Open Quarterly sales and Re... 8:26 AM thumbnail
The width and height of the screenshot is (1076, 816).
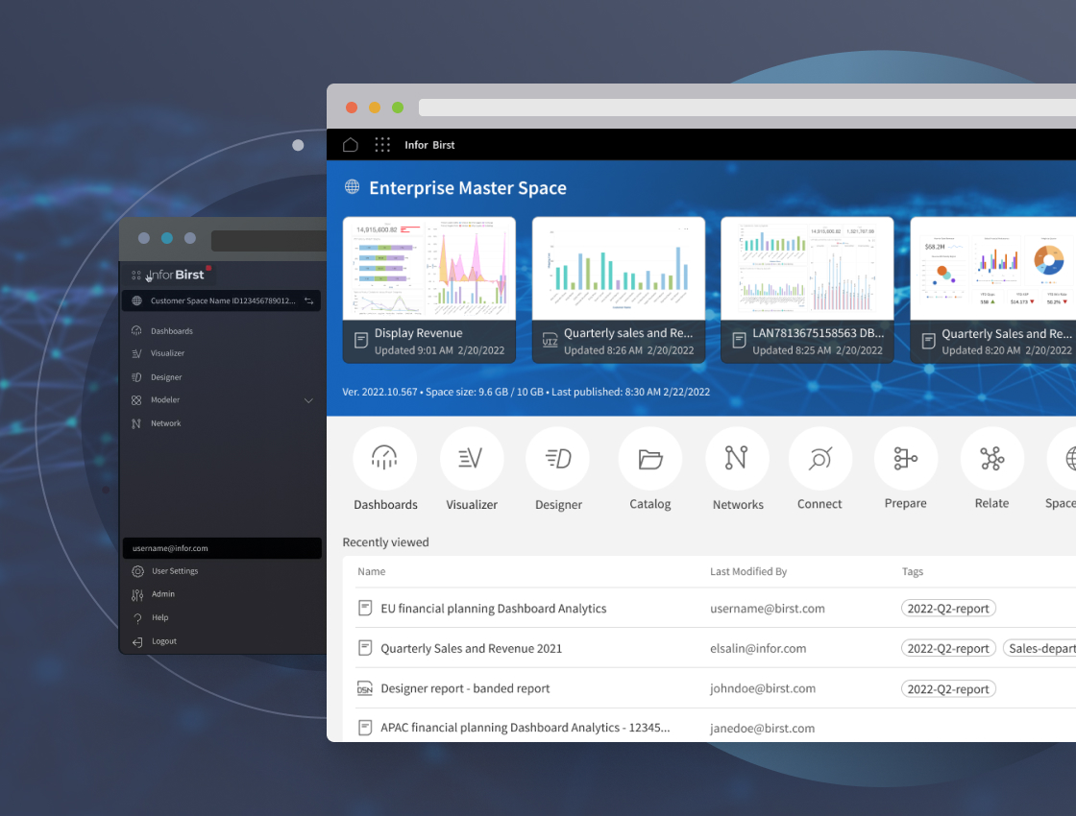click(x=619, y=290)
